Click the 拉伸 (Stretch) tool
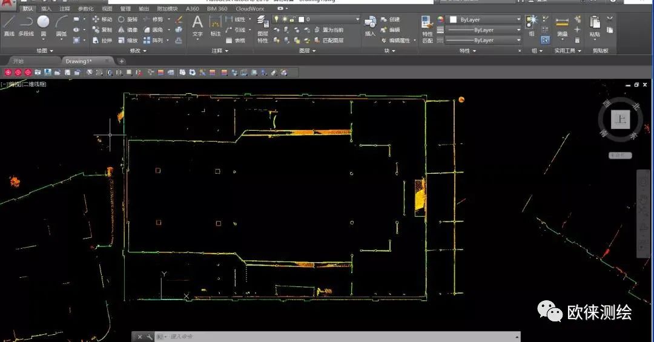Screen dimensions: 654x342 point(102,41)
